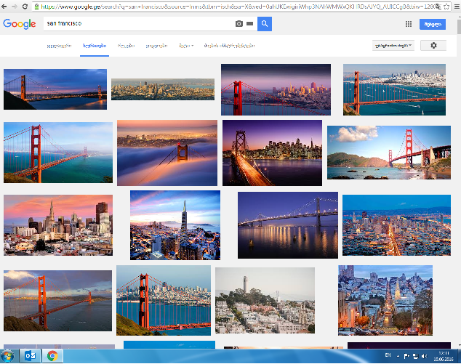The image size is (461, 364).
Task: Open the on-screen keyboard icon in search box
Action: click(x=249, y=24)
